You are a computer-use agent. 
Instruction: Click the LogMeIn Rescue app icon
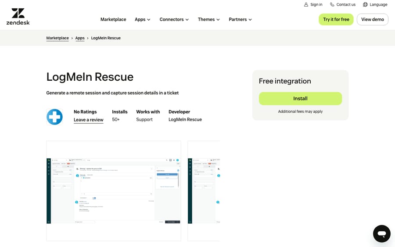click(55, 117)
